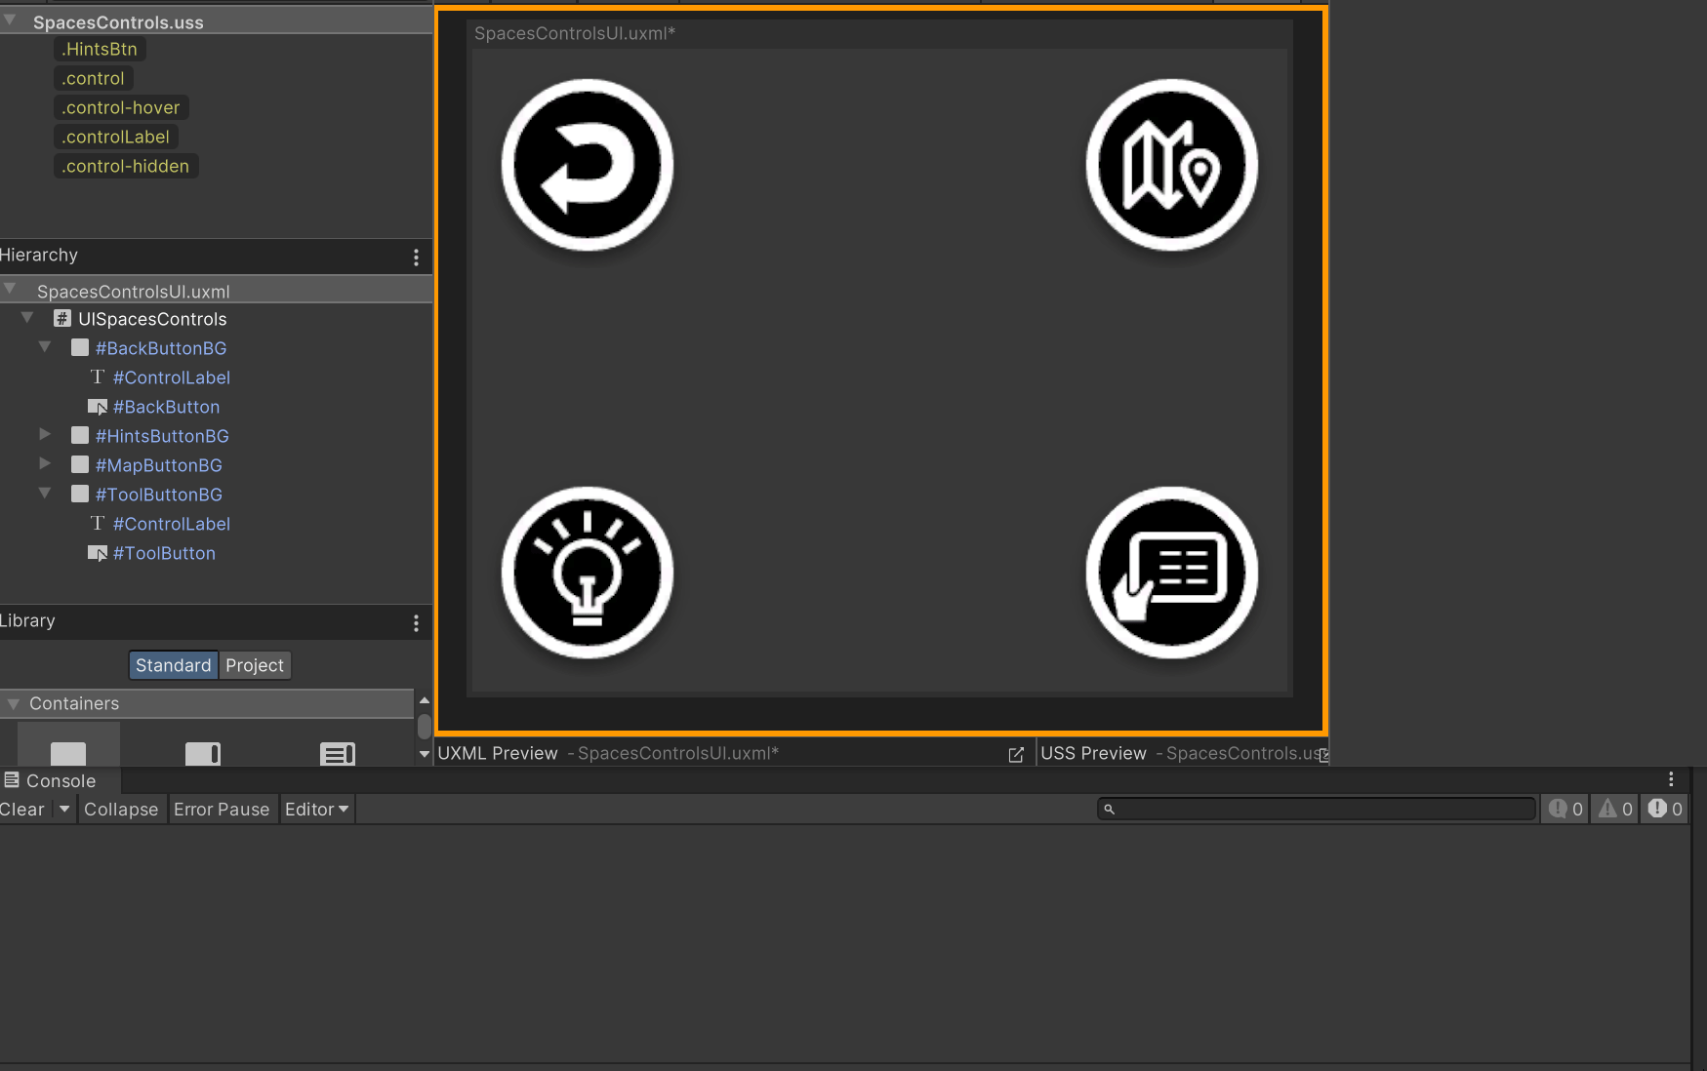1707x1071 pixels.
Task: Select the ListView container icon in Library
Action: click(x=337, y=753)
